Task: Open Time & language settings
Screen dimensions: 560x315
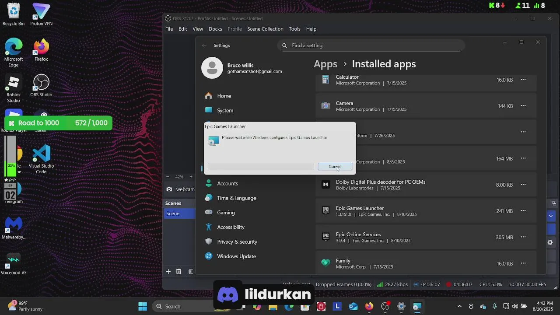Action: pyautogui.click(x=237, y=198)
